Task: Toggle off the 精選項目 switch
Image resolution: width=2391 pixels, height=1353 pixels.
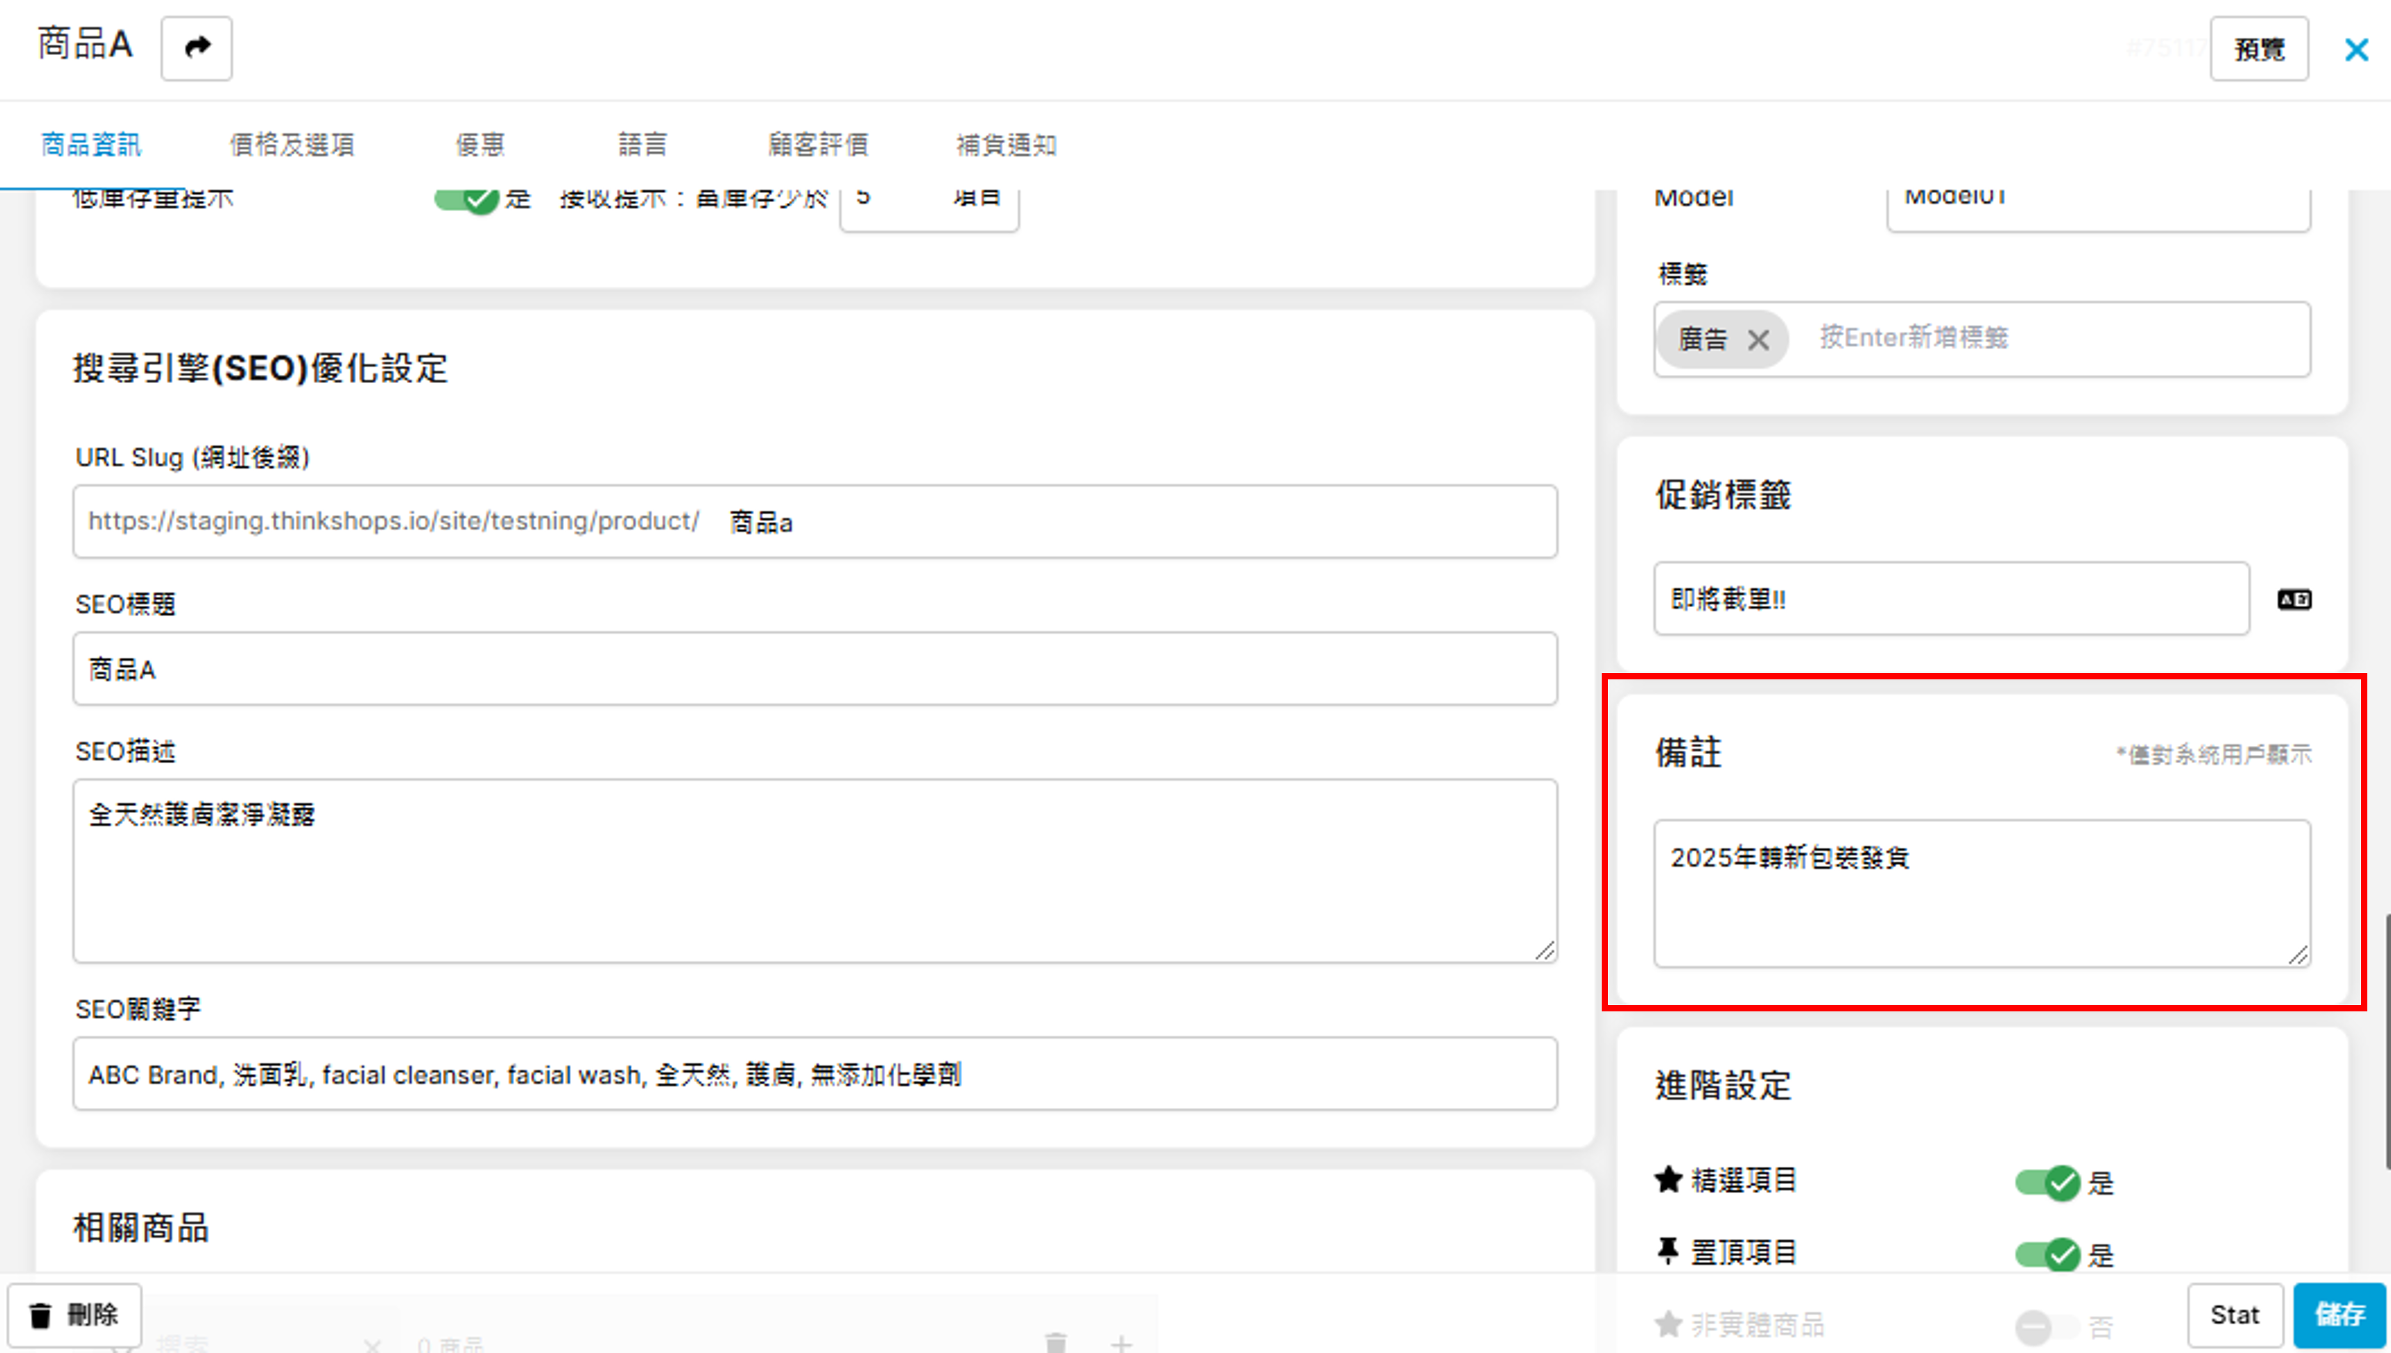Action: point(2048,1182)
